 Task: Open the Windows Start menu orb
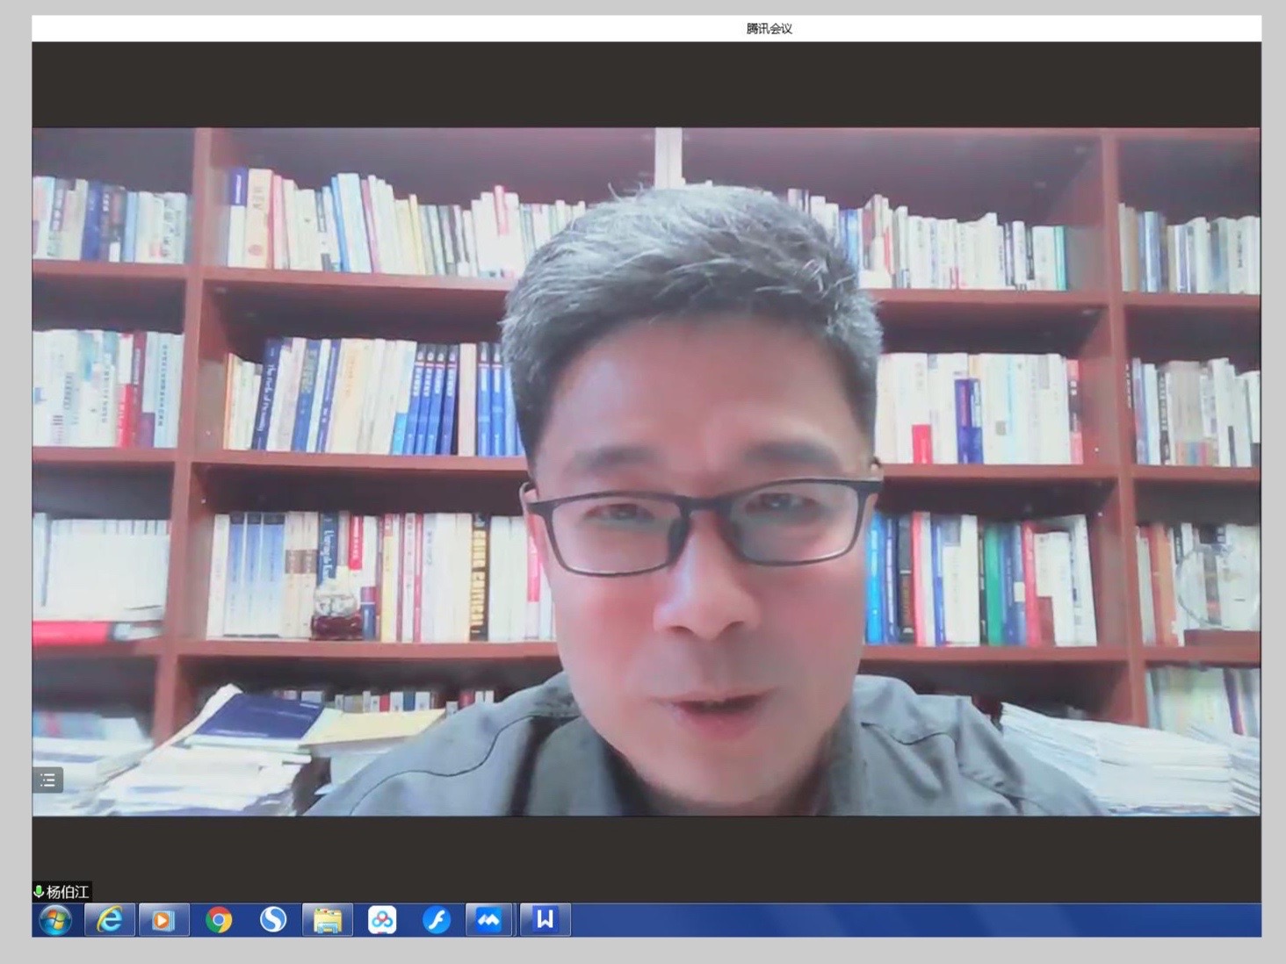[x=55, y=920]
